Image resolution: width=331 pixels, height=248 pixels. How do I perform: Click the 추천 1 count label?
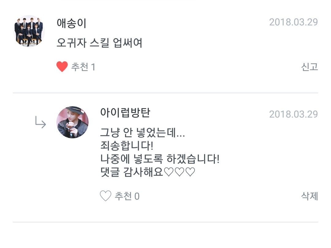point(83,67)
